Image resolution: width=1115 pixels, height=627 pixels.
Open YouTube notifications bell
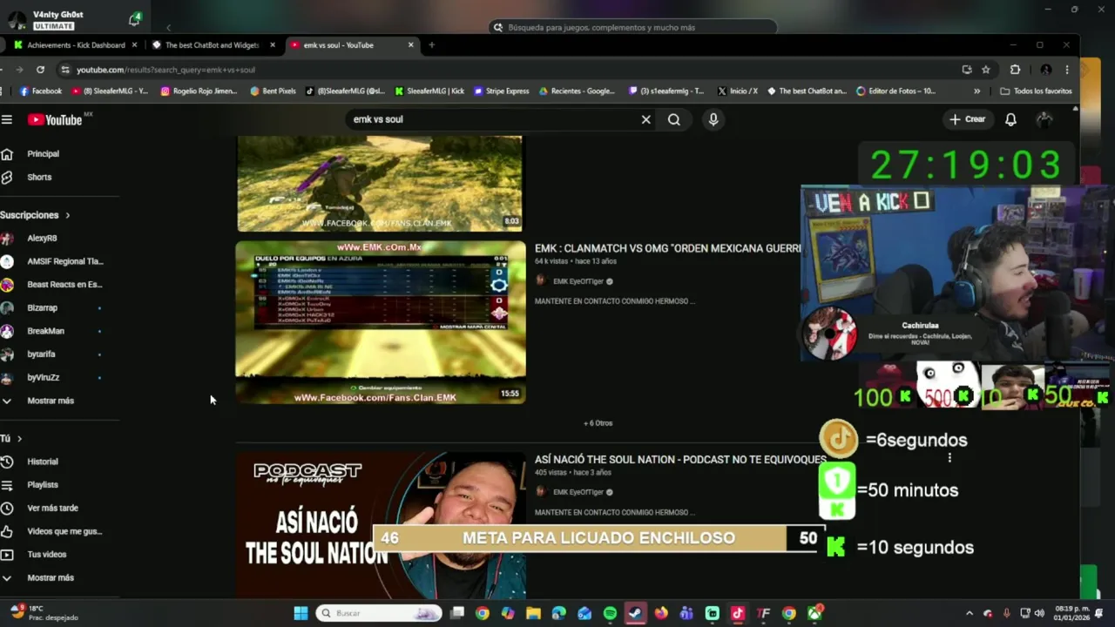click(x=1010, y=119)
